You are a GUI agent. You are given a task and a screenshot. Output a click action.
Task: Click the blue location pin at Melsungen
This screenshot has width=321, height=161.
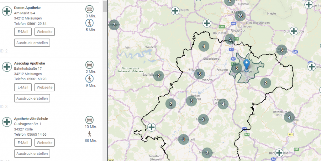247,64
